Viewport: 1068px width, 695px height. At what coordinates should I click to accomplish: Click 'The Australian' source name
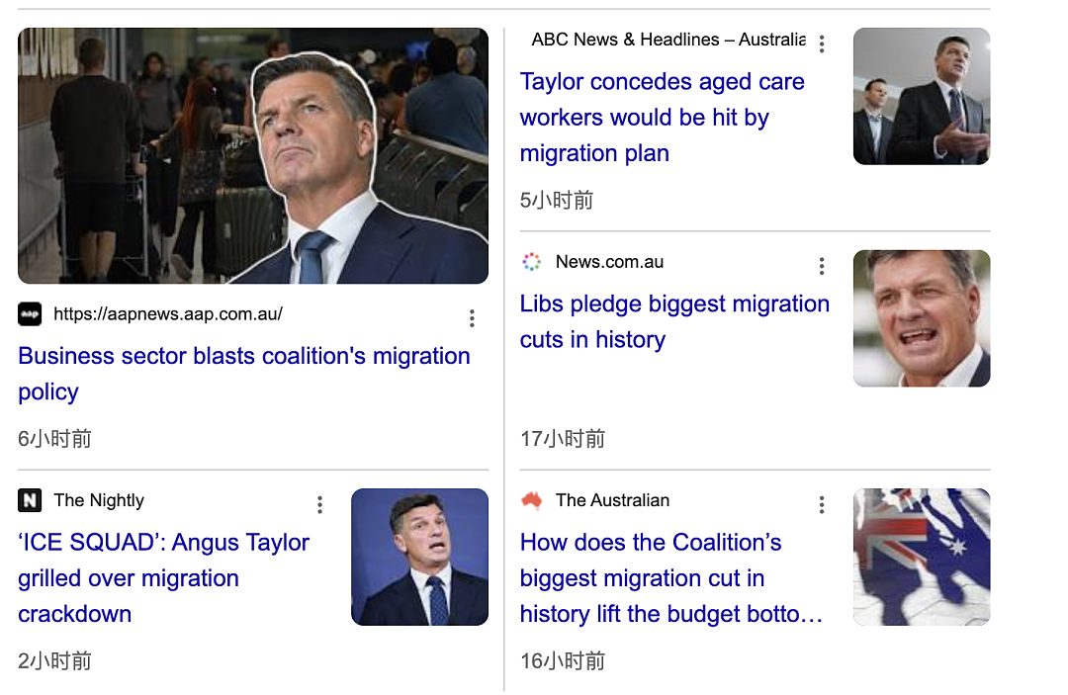[x=612, y=500]
